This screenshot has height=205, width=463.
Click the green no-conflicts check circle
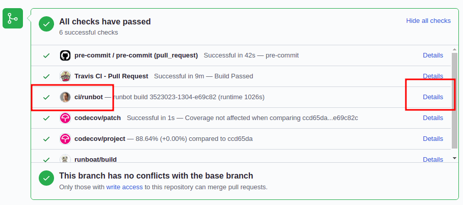(x=47, y=179)
